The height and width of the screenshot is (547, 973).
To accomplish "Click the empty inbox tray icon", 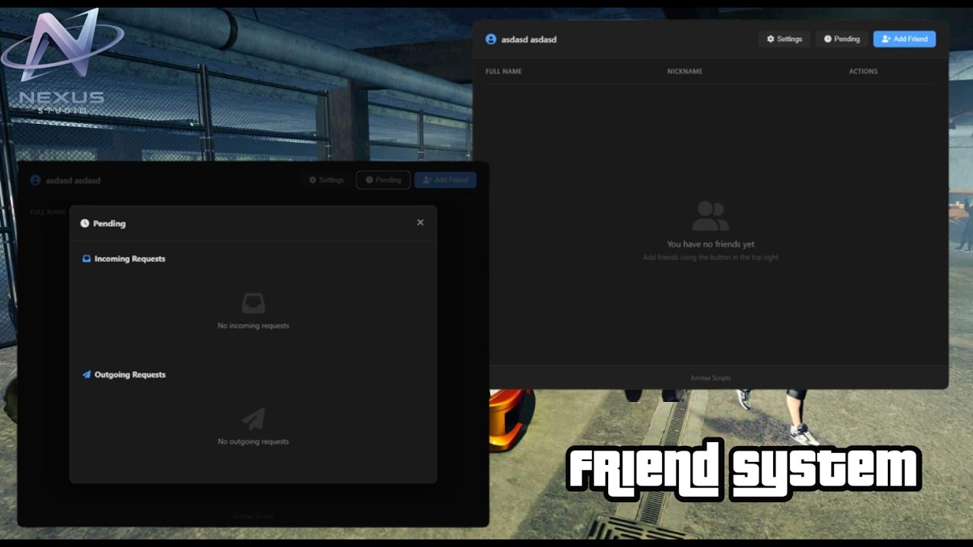I will 253,304.
